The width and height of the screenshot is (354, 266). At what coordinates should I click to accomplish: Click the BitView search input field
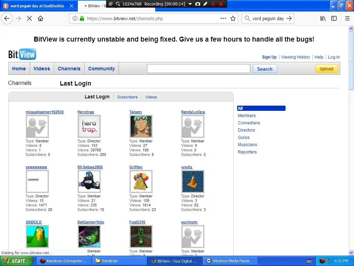[198, 69]
